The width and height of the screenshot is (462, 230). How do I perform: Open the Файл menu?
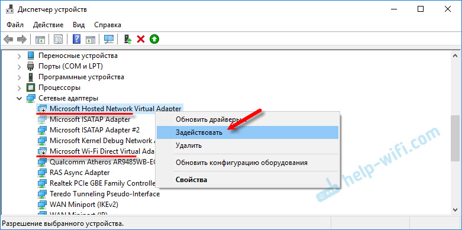15,25
